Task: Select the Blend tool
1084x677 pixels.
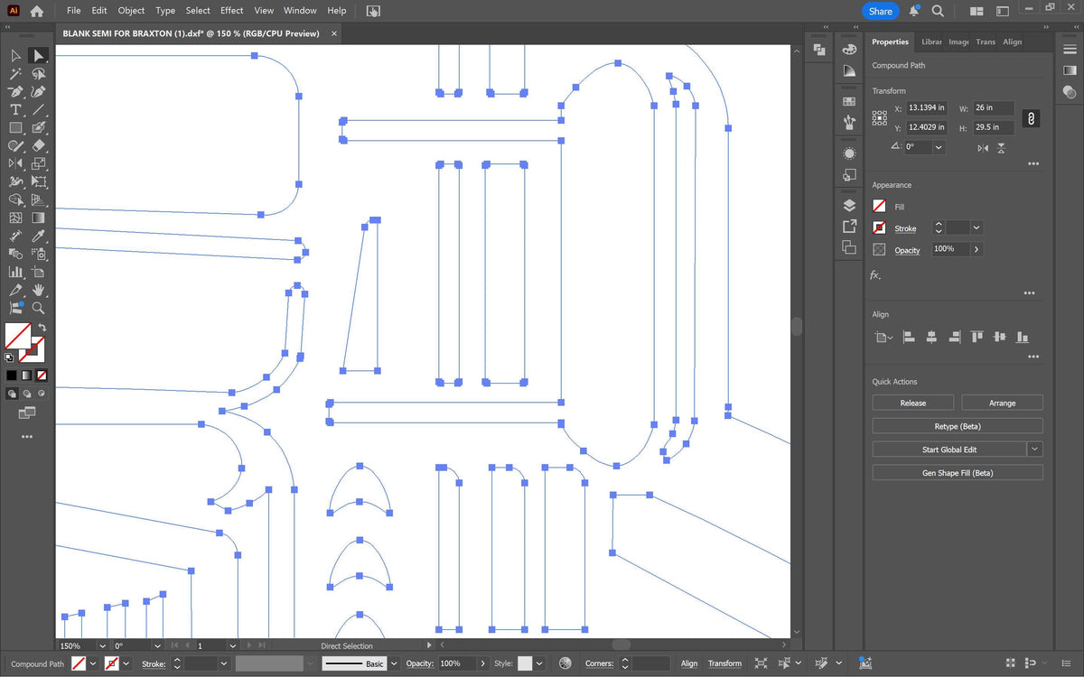Action: (x=15, y=254)
